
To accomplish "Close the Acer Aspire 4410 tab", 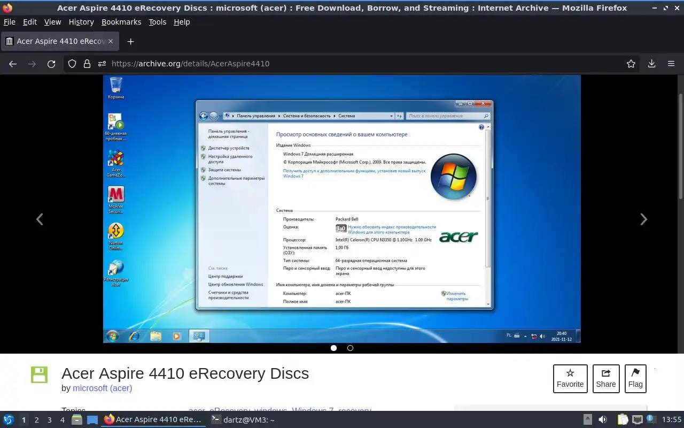I will 111,41.
